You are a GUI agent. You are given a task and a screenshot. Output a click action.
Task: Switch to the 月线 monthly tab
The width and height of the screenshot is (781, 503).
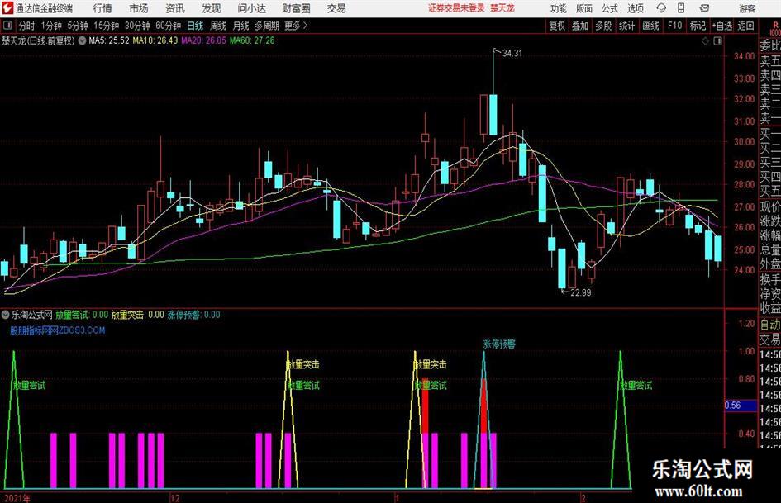(x=241, y=26)
